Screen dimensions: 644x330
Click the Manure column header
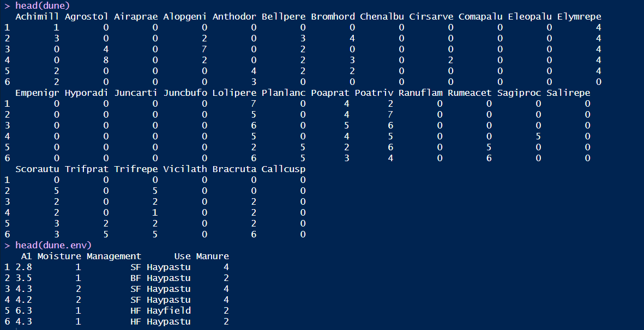[212, 256]
